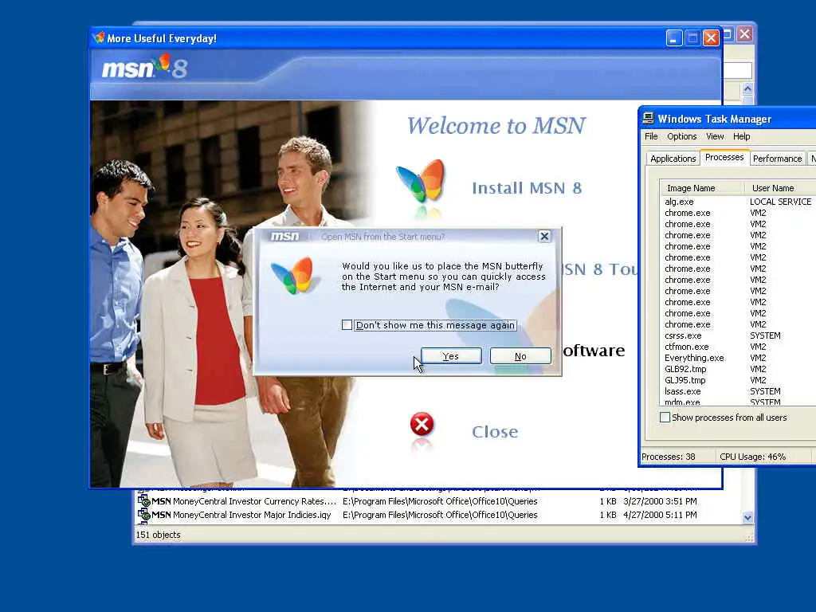Sort processes by Image Name column

pyautogui.click(x=702, y=188)
